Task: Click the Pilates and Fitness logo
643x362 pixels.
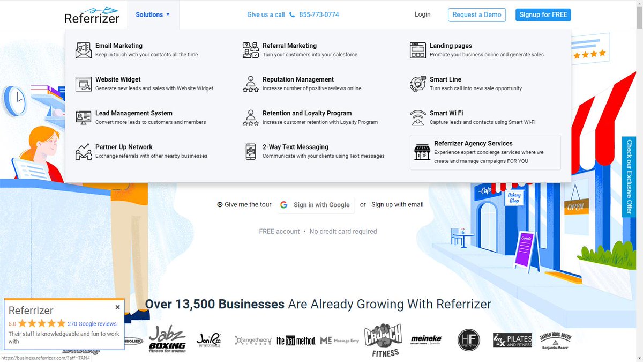Action: tap(513, 340)
